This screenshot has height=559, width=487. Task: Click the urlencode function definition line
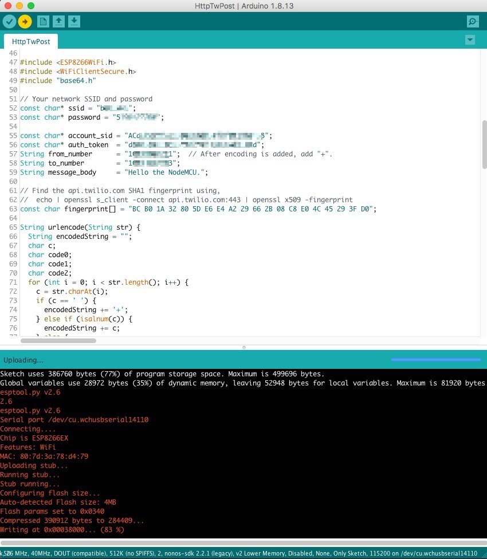(80, 227)
